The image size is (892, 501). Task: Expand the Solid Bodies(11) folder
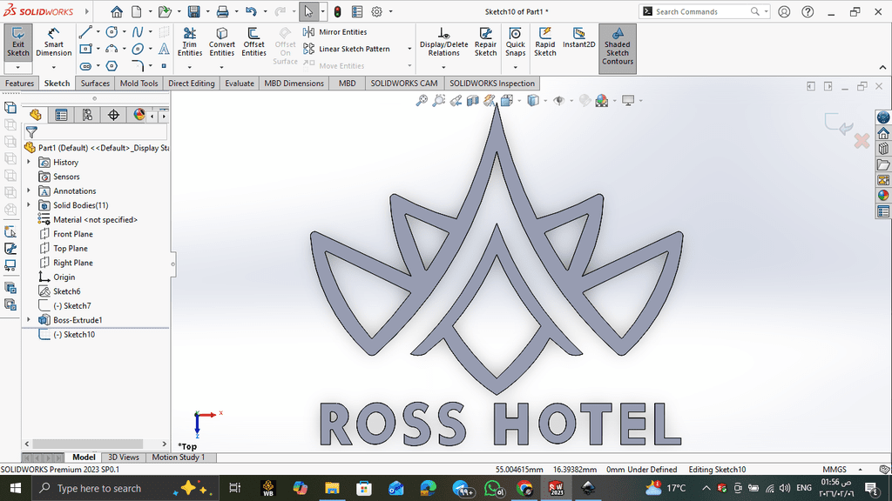29,205
